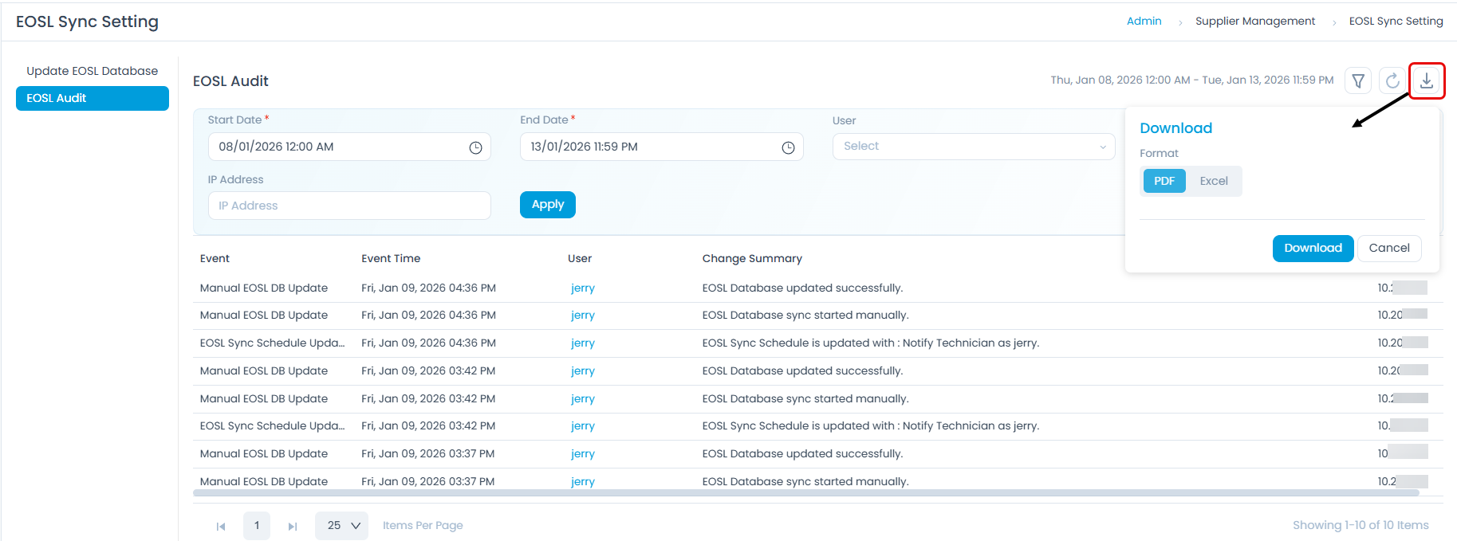Go to first page using pagination icon
The image size is (1457, 541).
click(x=221, y=526)
